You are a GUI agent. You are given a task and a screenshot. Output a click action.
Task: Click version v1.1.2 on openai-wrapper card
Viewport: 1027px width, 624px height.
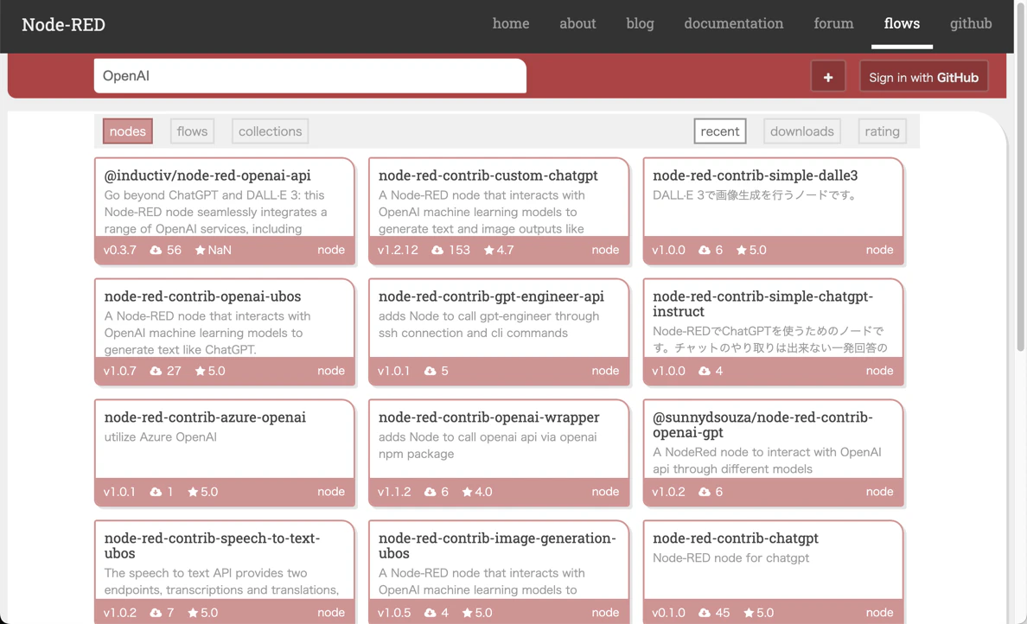[394, 492]
